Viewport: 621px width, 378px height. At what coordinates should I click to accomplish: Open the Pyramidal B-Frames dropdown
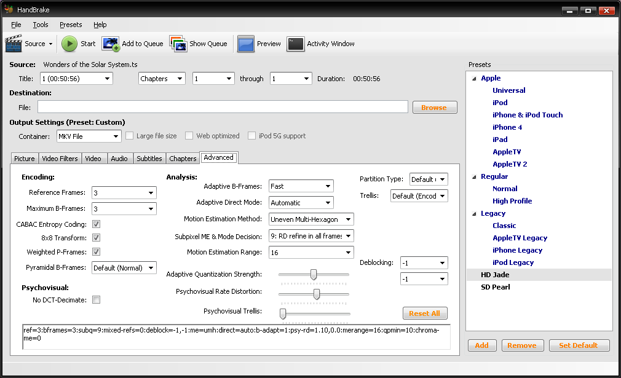click(x=124, y=267)
